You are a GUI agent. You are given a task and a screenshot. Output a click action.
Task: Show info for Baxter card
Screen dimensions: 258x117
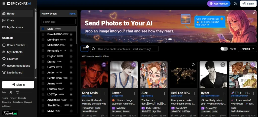tap(134, 65)
